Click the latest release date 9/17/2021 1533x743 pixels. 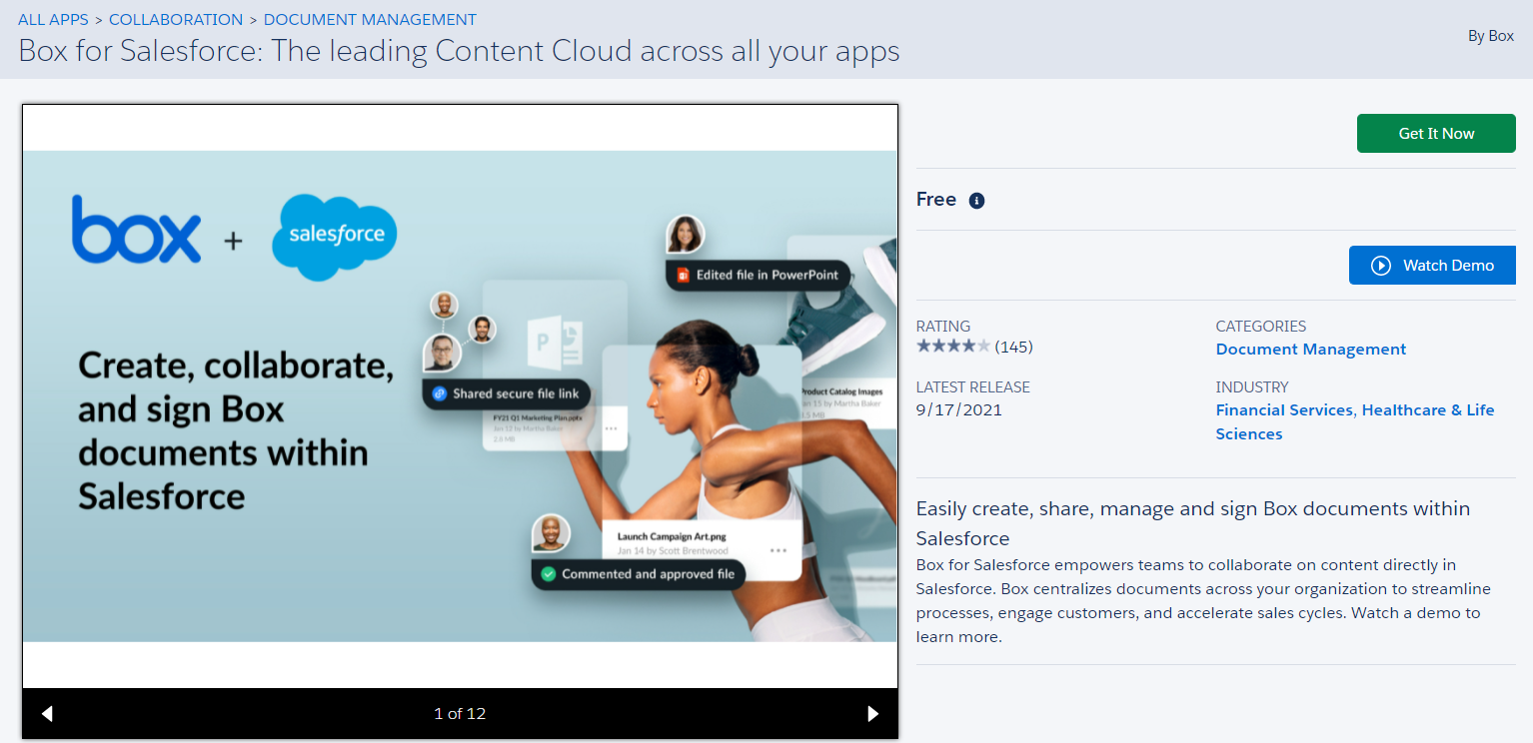pyautogui.click(x=959, y=409)
